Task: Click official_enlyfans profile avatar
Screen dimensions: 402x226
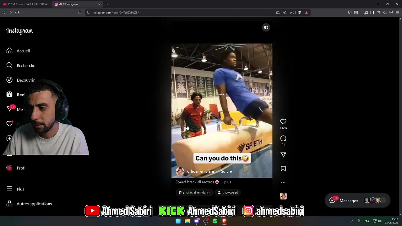Action: pos(180,171)
